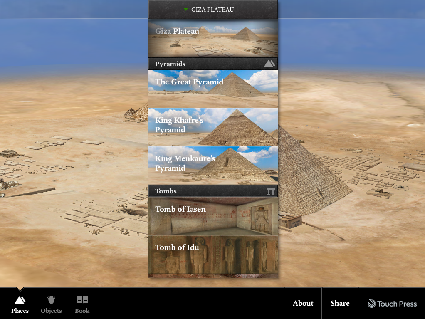Image resolution: width=425 pixels, height=319 pixels.
Task: Open the GIZA PLATEAU dropdown arrow
Action: 186,9
